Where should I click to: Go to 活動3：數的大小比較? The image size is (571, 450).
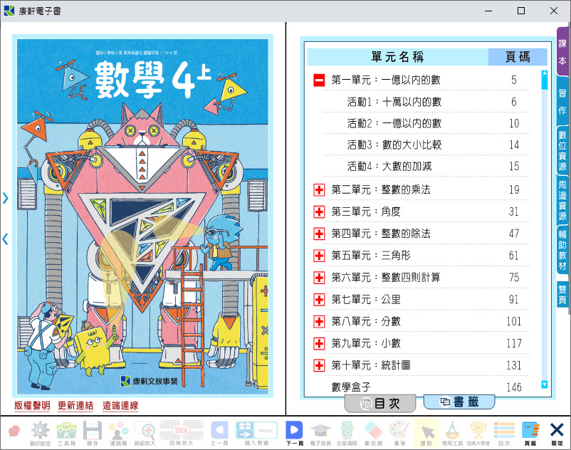pyautogui.click(x=394, y=145)
